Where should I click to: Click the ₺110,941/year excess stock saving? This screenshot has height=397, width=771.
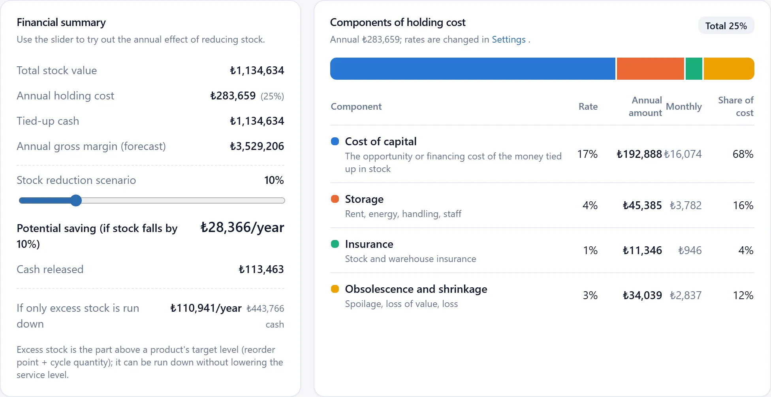[206, 308]
